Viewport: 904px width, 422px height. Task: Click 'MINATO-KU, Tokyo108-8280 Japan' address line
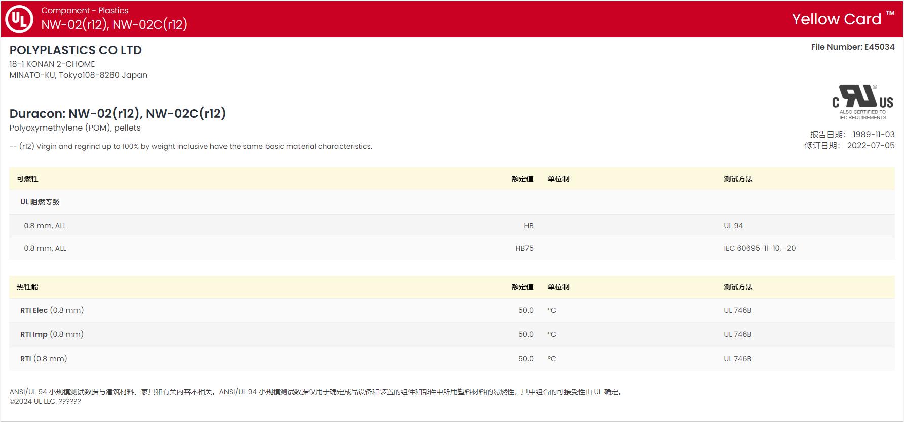point(79,75)
